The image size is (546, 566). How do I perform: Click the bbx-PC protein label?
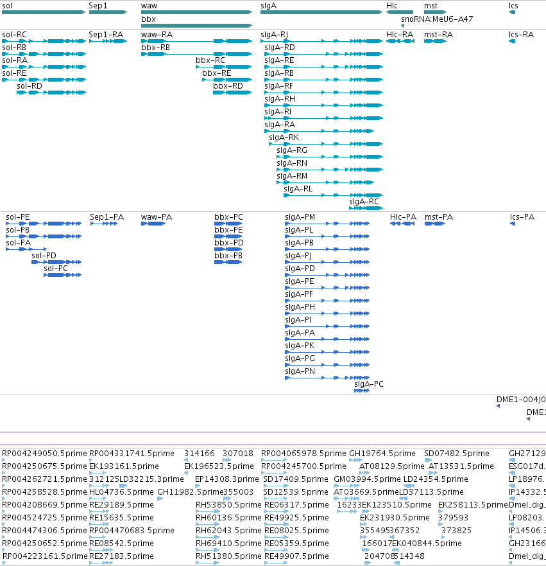coord(228,217)
